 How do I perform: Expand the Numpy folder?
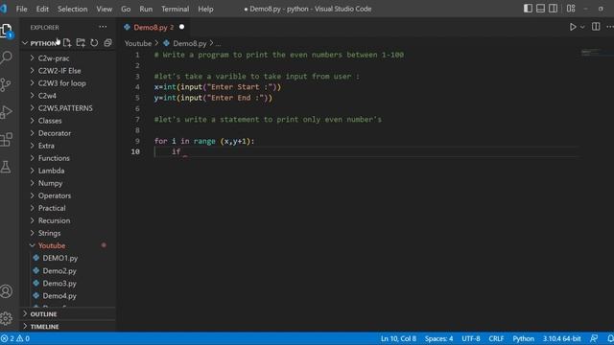50,183
